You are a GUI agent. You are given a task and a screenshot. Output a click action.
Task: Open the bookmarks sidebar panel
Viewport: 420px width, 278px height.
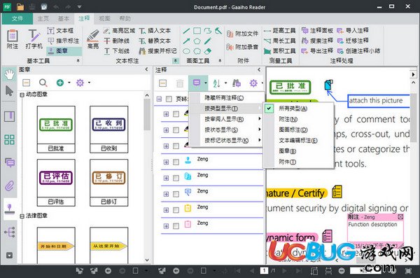[9, 116]
